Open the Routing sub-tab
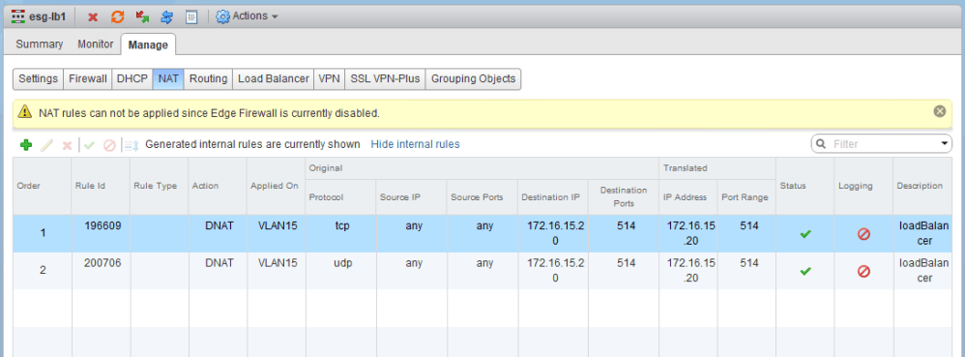The height and width of the screenshot is (357, 965). click(x=208, y=78)
